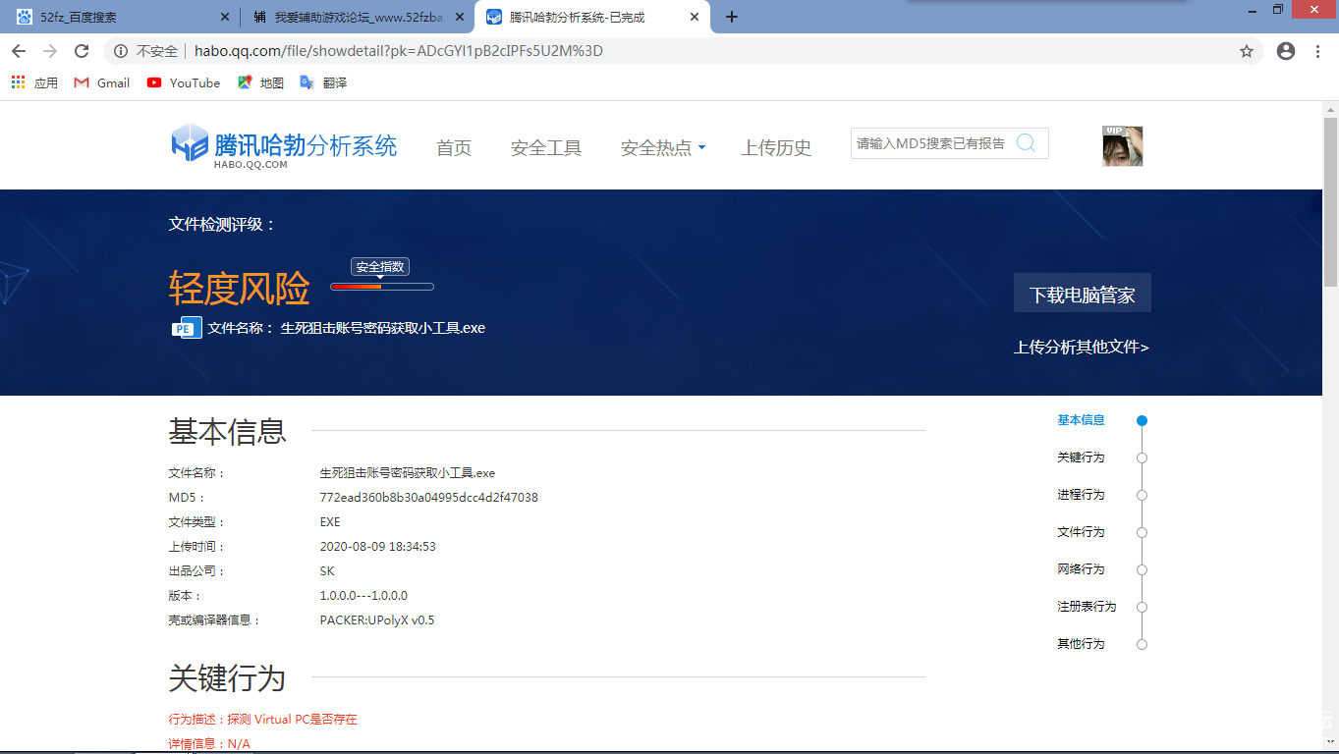
Task: Click the browser back arrow
Action: click(19, 51)
